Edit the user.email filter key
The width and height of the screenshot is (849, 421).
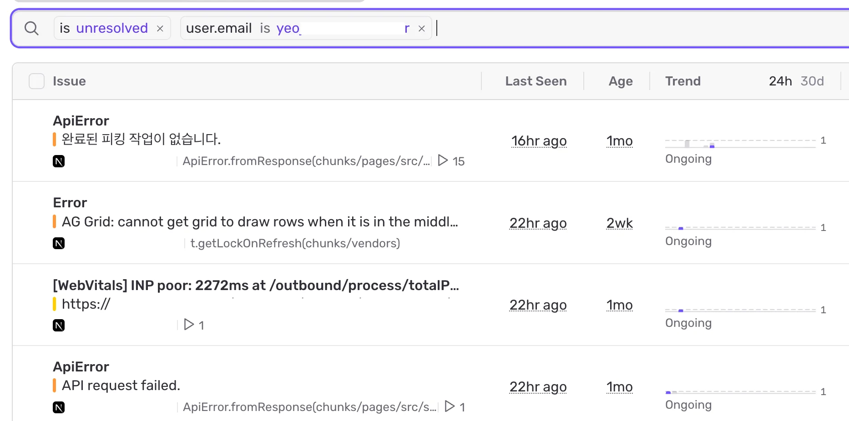pyautogui.click(x=219, y=28)
